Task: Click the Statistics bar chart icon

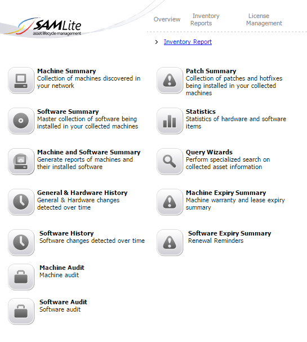Action: pos(170,121)
